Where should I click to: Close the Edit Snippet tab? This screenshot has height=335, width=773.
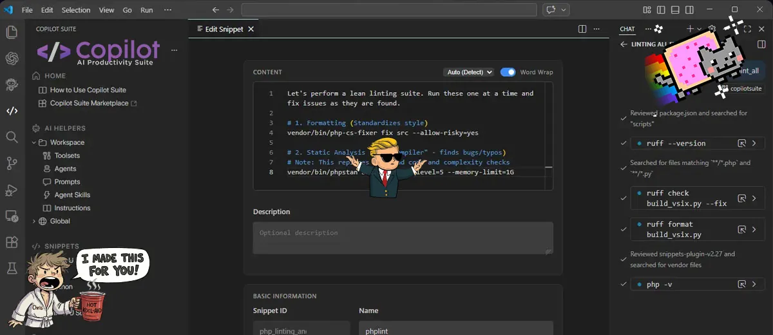click(251, 29)
